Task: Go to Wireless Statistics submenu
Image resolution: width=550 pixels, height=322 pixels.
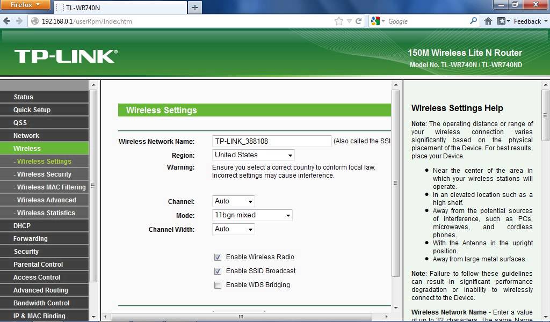Action: [x=44, y=213]
